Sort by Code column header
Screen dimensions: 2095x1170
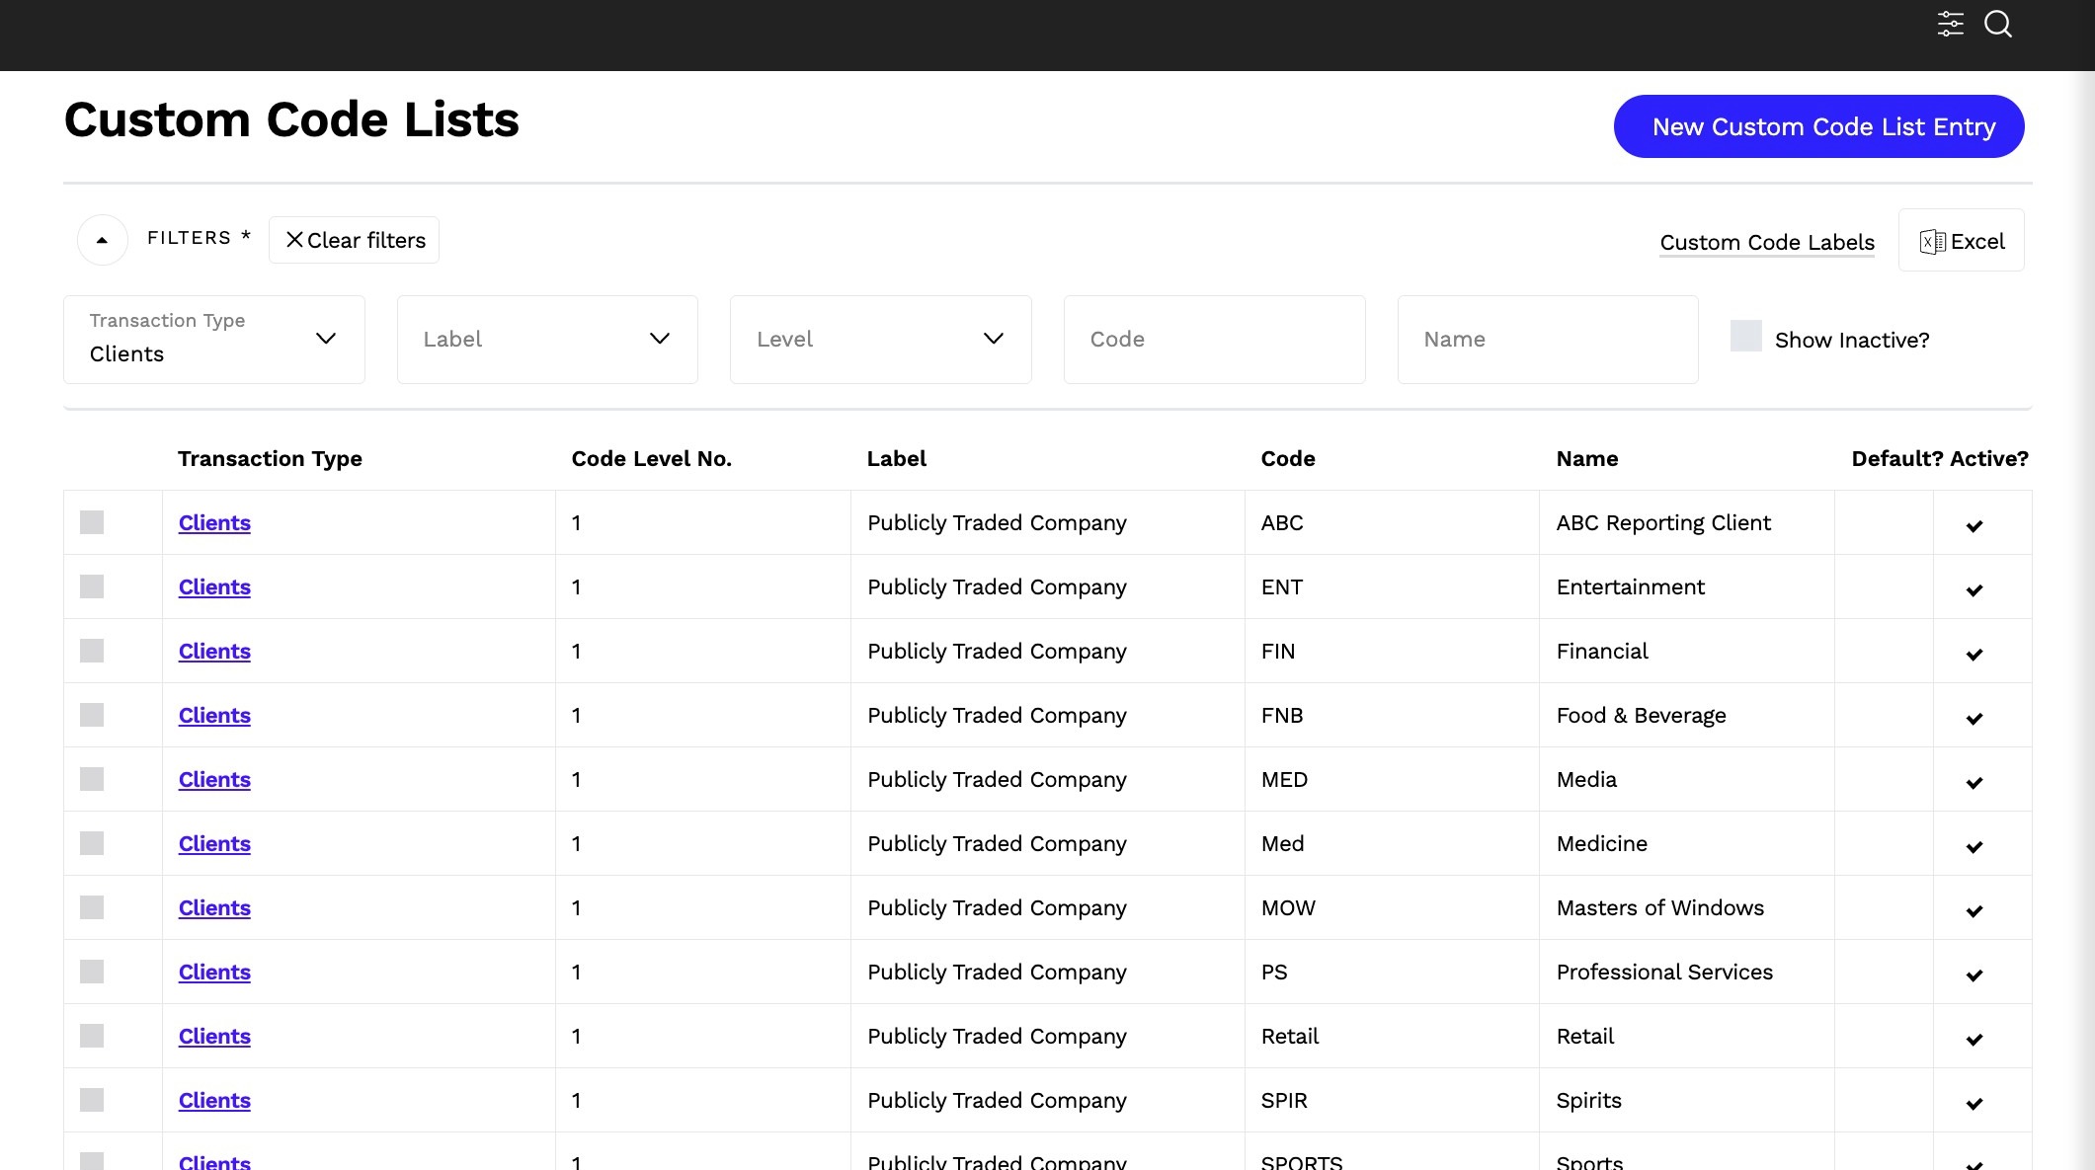pos(1287,458)
